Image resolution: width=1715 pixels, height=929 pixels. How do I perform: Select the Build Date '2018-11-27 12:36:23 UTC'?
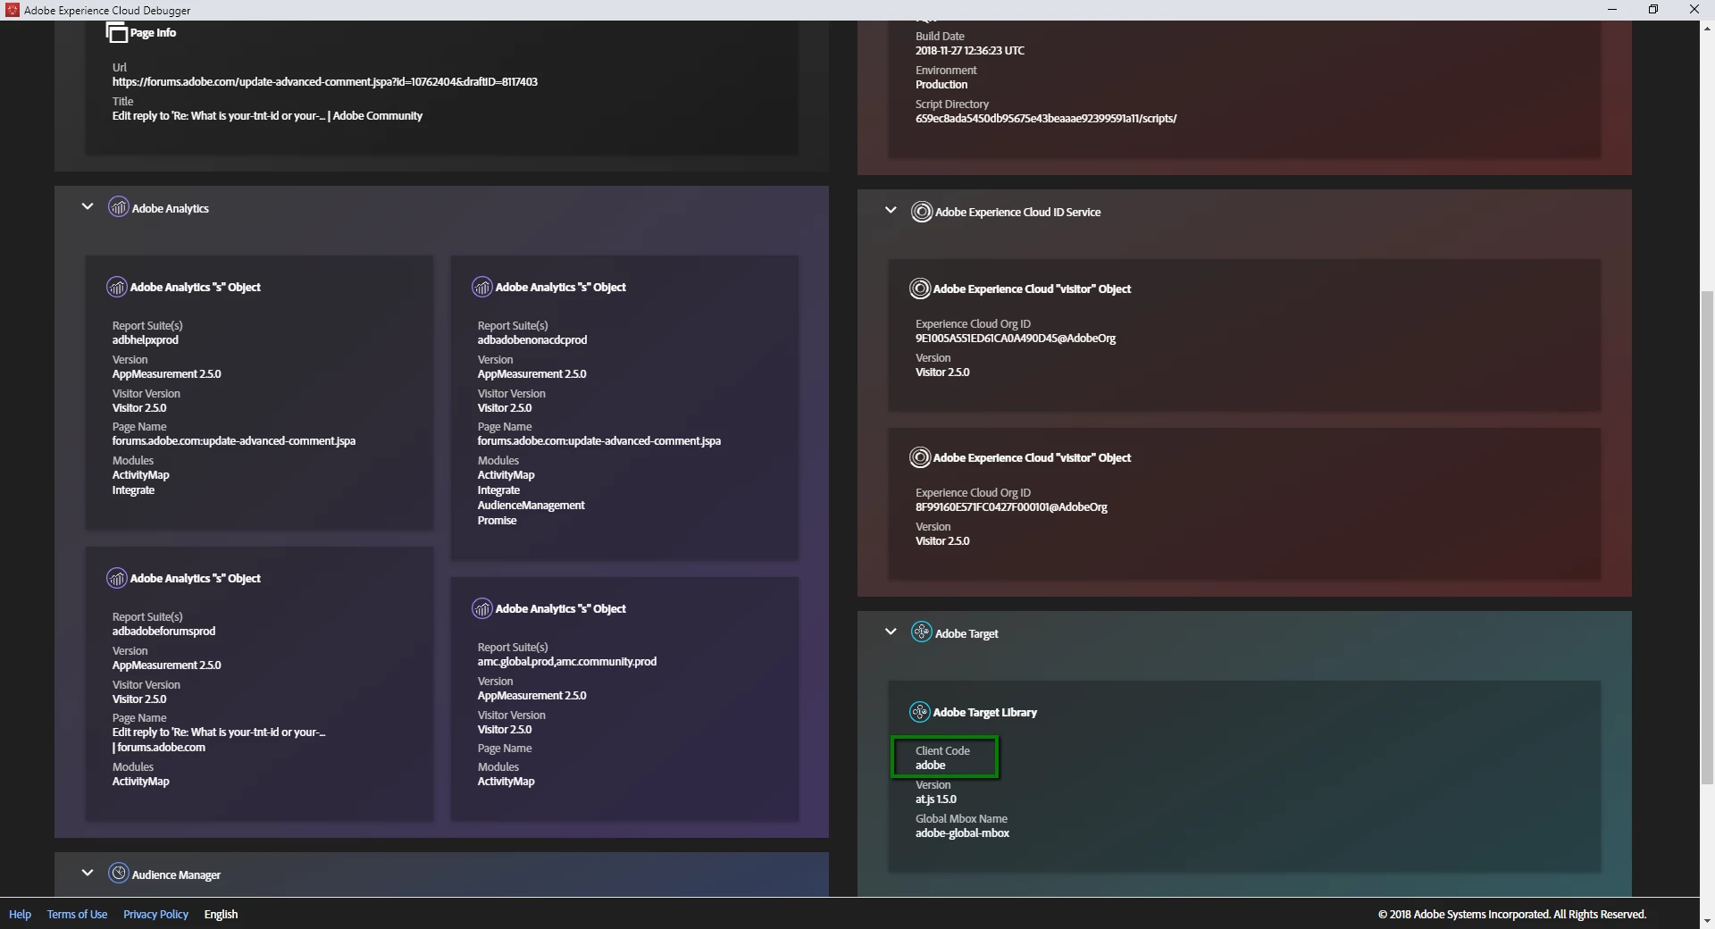click(x=970, y=51)
